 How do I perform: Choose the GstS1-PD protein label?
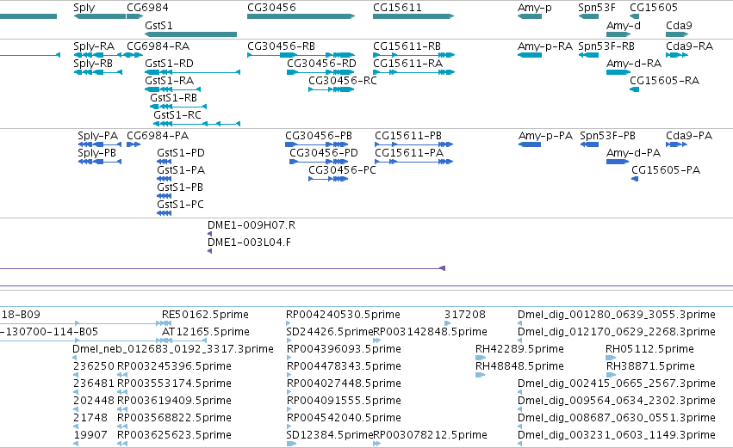click(181, 153)
